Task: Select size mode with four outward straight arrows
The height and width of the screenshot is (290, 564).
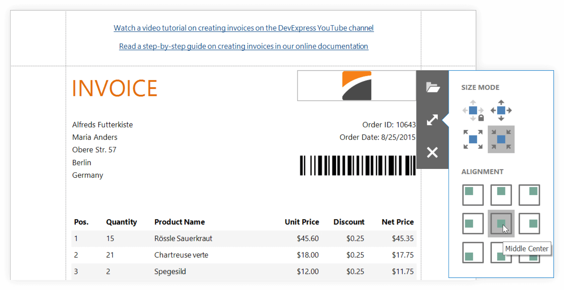Action: pos(501,110)
